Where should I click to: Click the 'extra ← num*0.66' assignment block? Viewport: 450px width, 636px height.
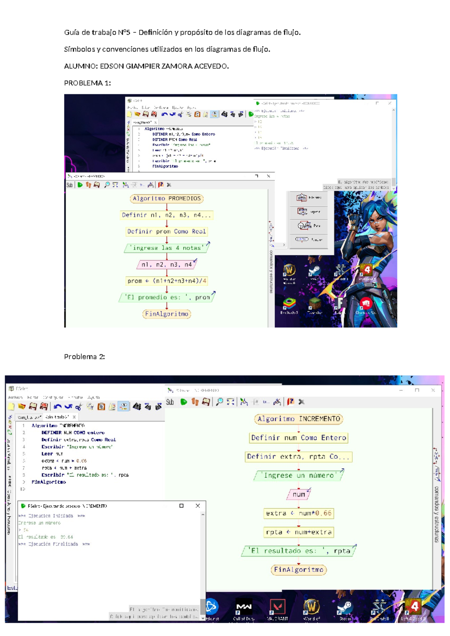click(x=298, y=513)
